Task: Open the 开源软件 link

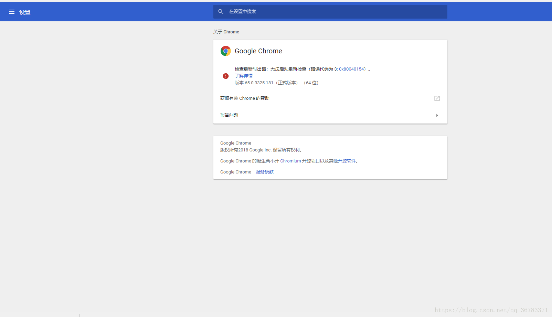Action: click(x=347, y=161)
